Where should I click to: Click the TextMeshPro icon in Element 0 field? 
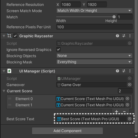[x=58, y=99]
